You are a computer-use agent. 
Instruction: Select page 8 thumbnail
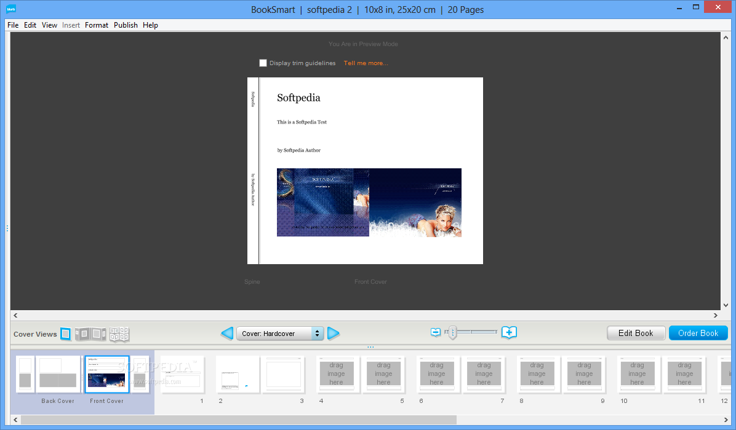pyautogui.click(x=537, y=374)
